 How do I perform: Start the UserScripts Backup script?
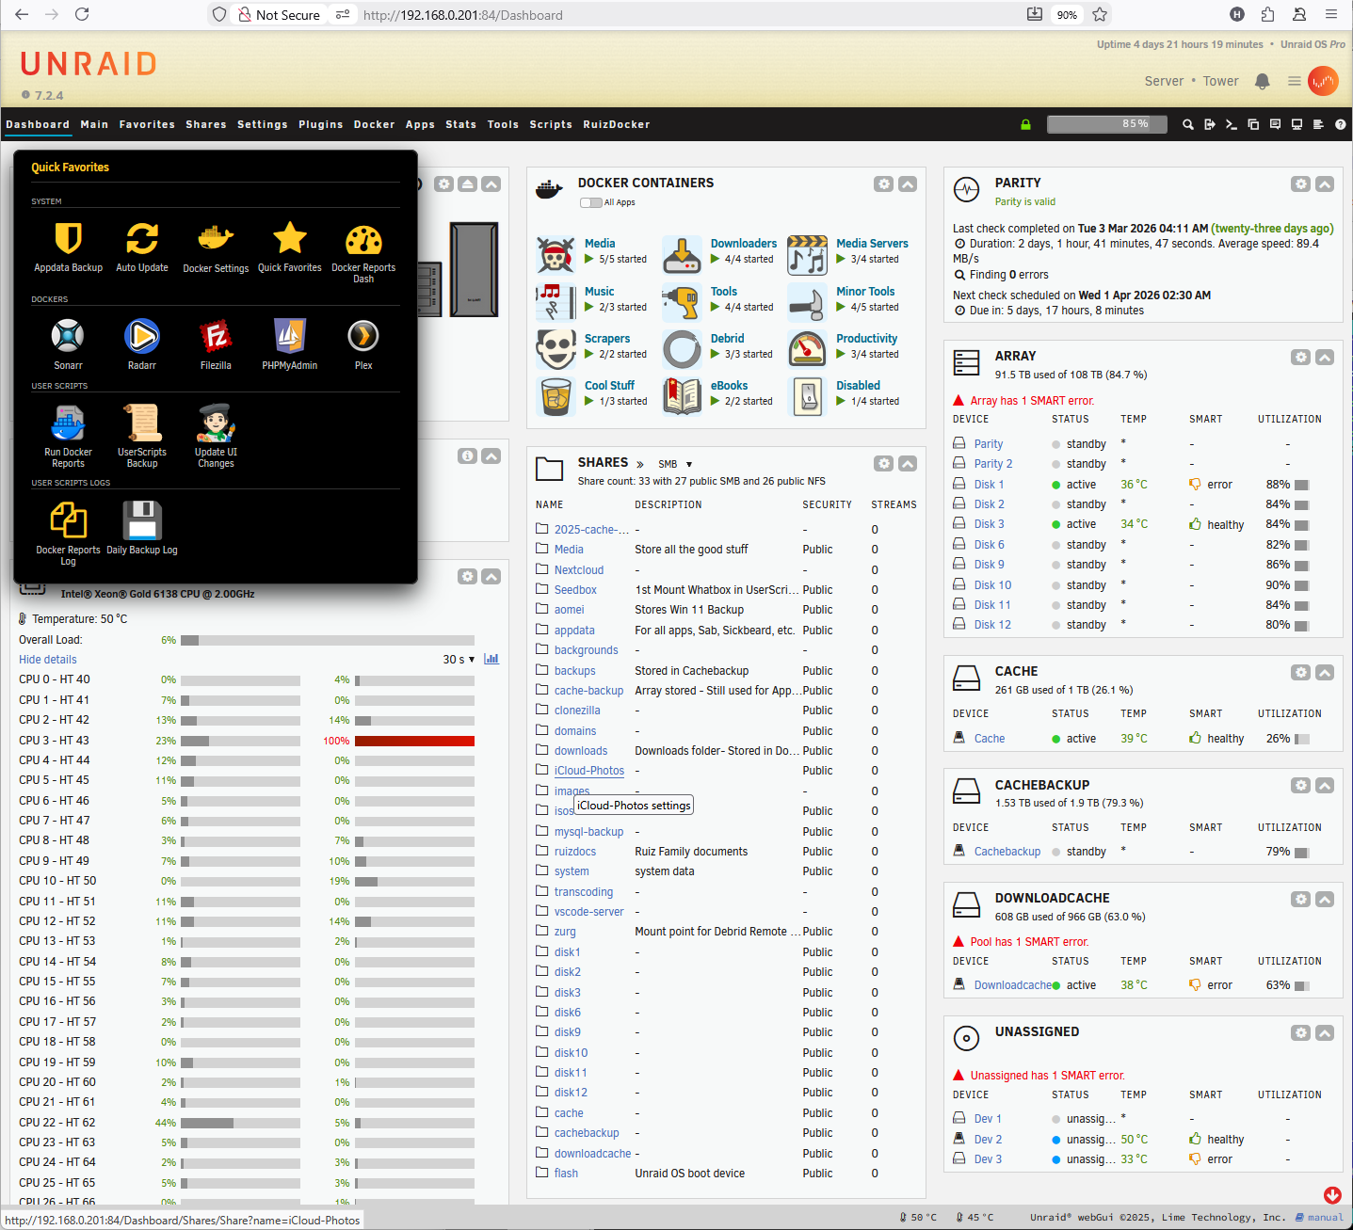click(142, 423)
